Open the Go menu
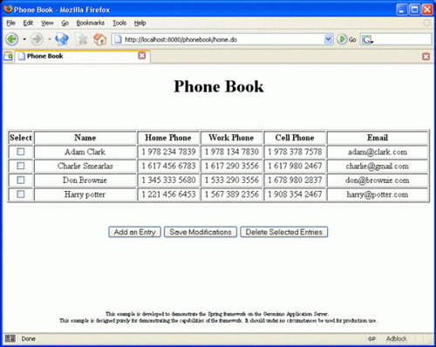 (65, 23)
